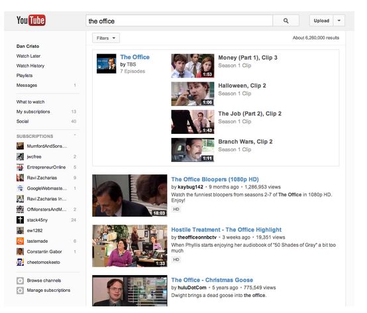Open Branch Wars, Clip 2 title
Viewport: 367px width, 313px height.
click(x=245, y=142)
